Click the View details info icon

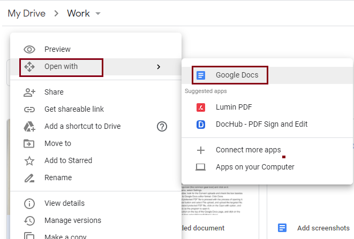(x=29, y=204)
